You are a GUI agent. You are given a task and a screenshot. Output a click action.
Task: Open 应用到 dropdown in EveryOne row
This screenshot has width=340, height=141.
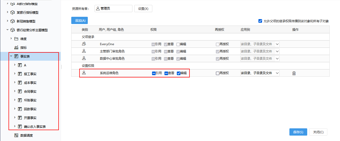coord(260,44)
